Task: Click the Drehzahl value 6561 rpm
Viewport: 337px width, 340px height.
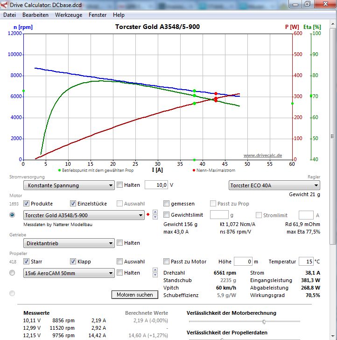Action: point(225,273)
